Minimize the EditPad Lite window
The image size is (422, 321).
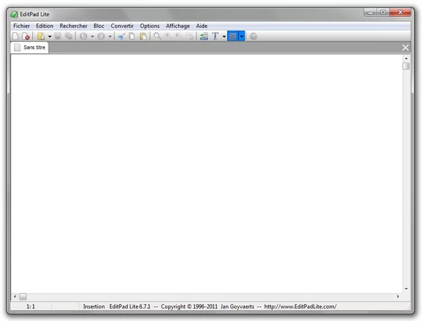371,13
